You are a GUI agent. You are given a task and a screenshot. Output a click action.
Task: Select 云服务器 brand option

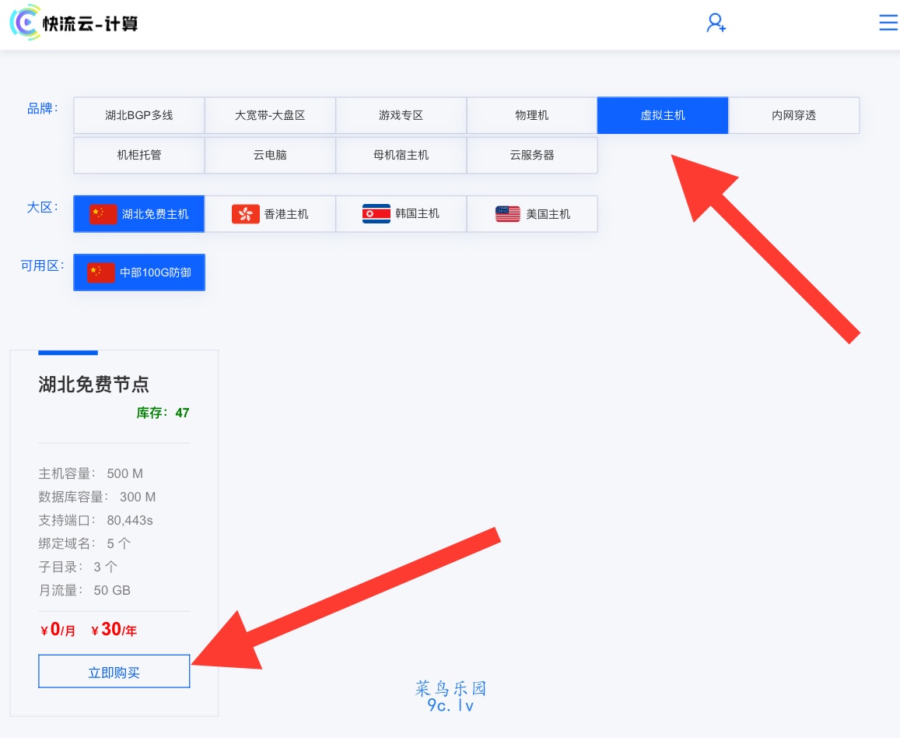532,155
